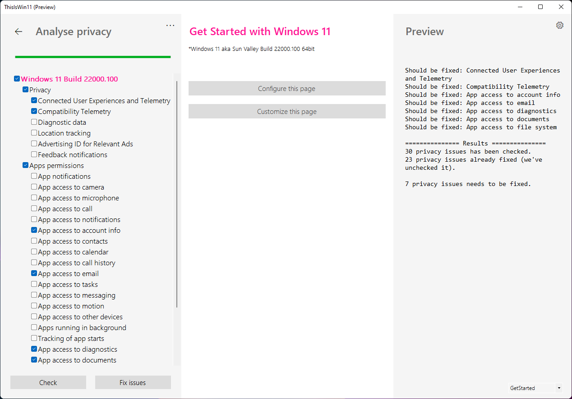Viewport: 572px width, 399px height.
Task: Select the Privacy tree node label
Action: 40,90
